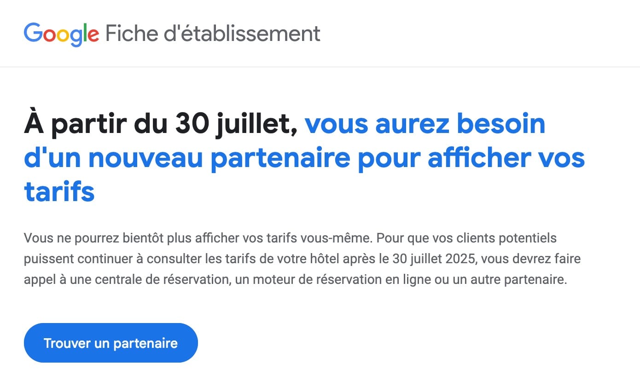Click the horizontal divider below the header
The width and height of the screenshot is (640, 381).
coord(320,67)
